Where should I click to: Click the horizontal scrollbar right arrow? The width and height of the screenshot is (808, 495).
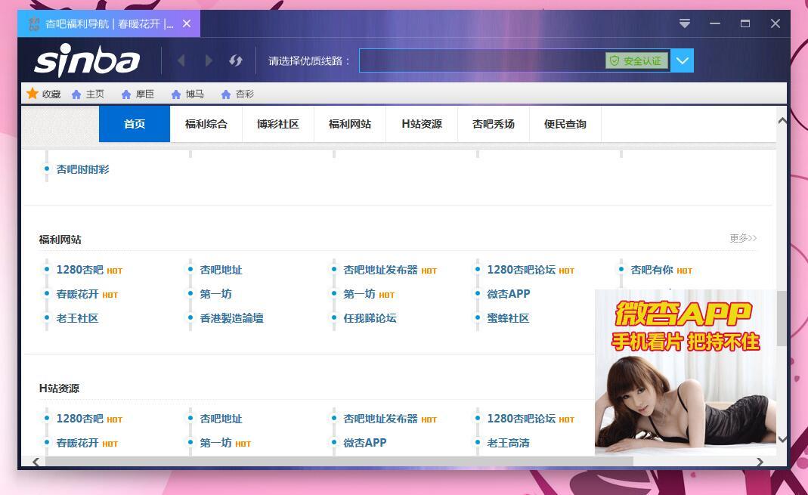click(760, 462)
